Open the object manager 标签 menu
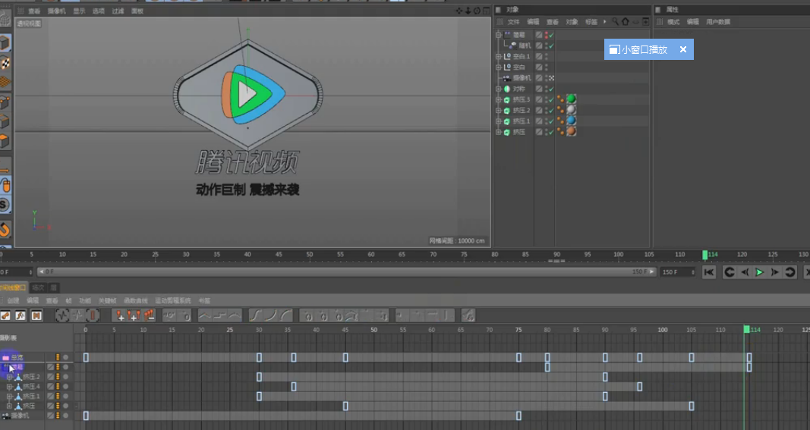 pyautogui.click(x=591, y=22)
